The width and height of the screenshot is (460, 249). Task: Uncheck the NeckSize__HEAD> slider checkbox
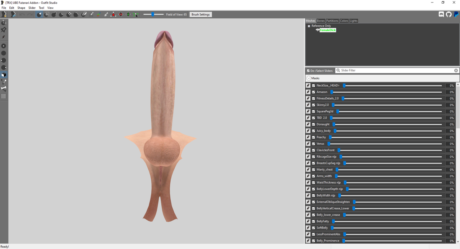[313, 86]
